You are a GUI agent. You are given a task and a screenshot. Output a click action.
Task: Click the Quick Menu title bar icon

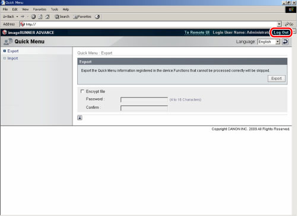2,2
